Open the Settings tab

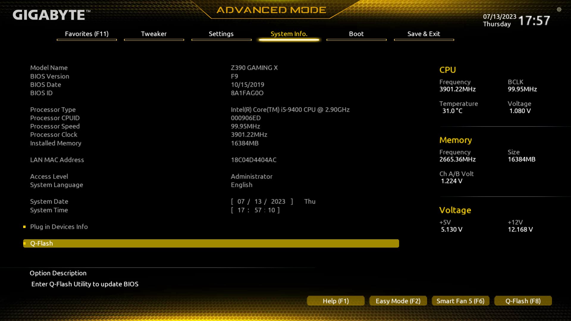coord(221,34)
